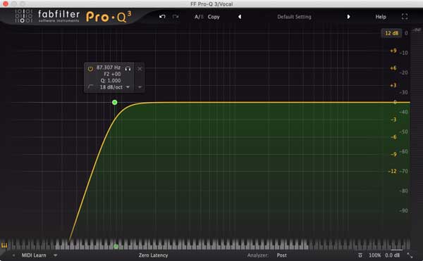Expand the band options small arrow
The image size is (423, 261).
tap(140, 87)
